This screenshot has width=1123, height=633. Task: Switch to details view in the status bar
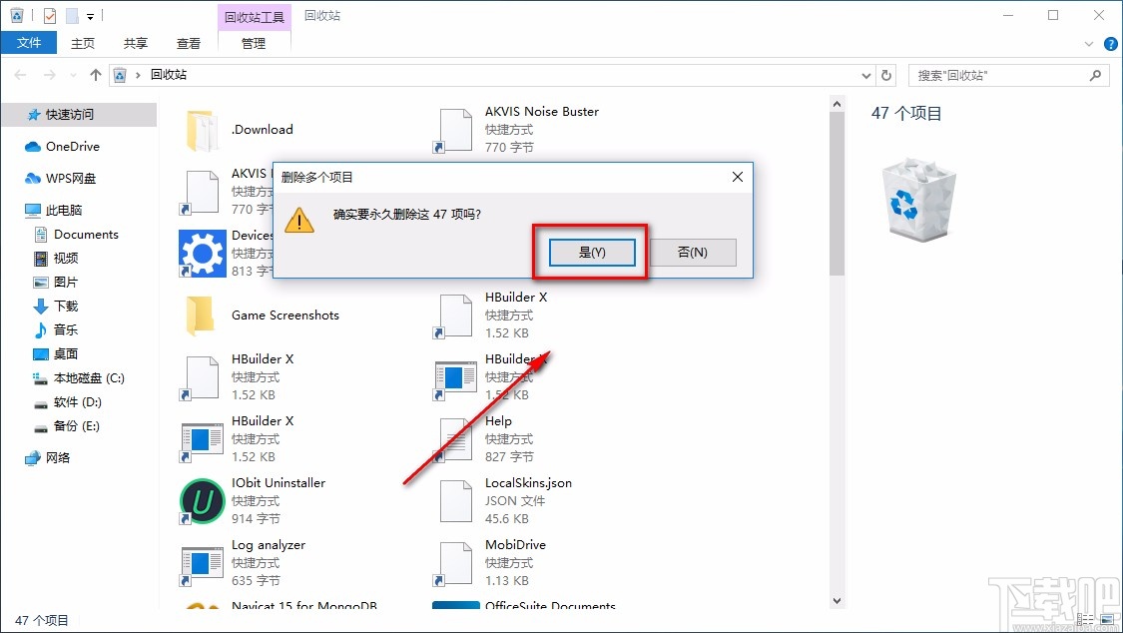[x=1084, y=620]
